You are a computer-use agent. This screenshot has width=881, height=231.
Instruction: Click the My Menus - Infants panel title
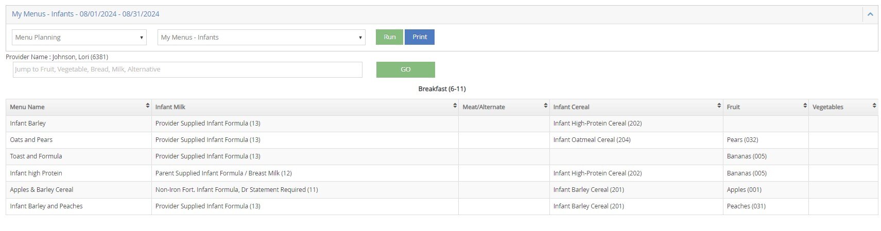coord(85,14)
